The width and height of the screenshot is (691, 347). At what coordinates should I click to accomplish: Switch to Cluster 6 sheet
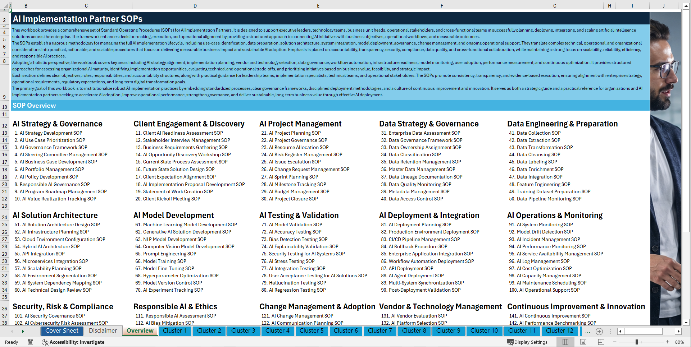(x=346, y=331)
